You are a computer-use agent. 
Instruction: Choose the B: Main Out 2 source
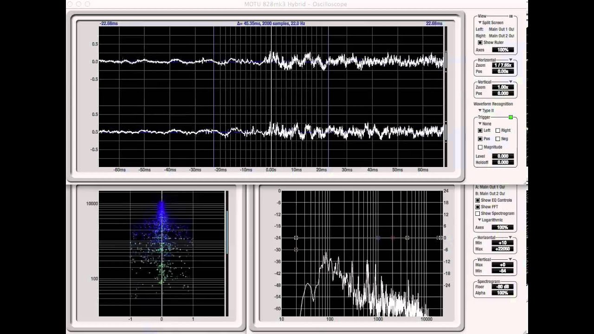point(490,194)
